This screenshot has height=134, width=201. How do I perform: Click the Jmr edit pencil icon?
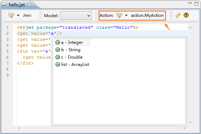pos(11,15)
